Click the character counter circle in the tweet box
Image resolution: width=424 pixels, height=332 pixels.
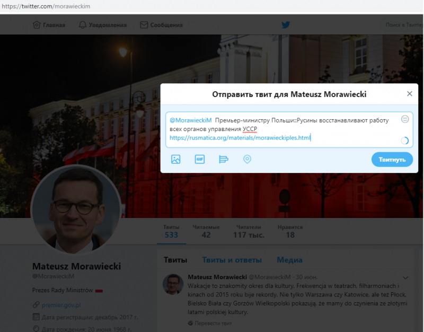pos(405,141)
